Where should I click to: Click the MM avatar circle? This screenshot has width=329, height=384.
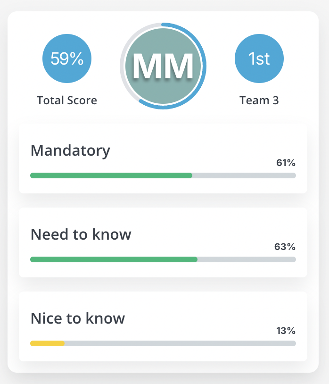pos(163,66)
